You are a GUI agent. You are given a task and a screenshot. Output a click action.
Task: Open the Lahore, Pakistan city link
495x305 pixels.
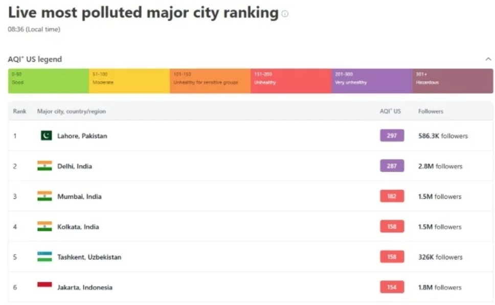82,136
